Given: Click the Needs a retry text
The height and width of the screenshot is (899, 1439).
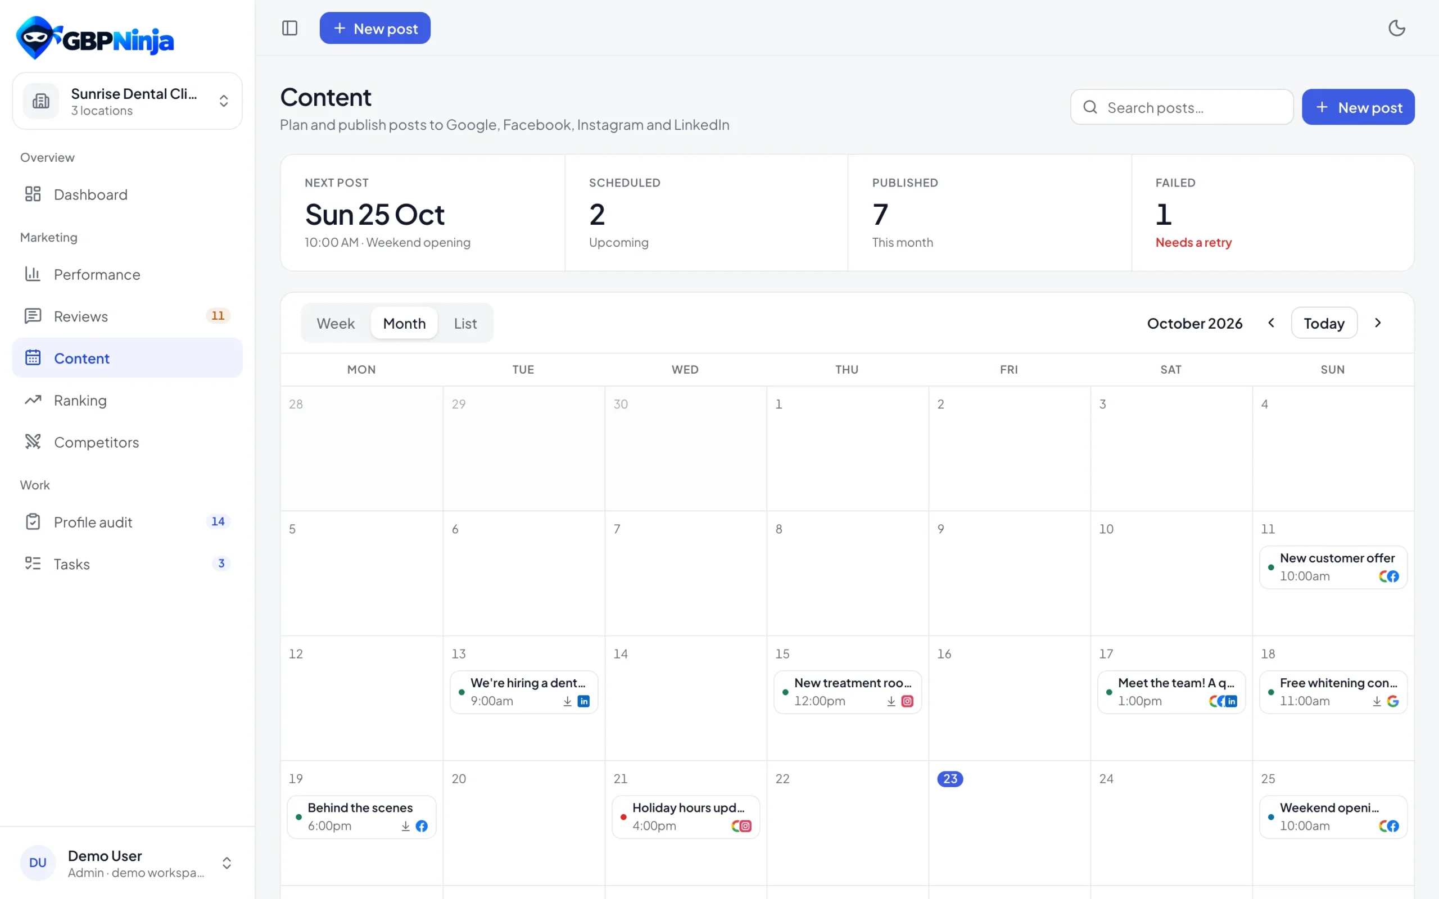Looking at the screenshot, I should 1193,242.
